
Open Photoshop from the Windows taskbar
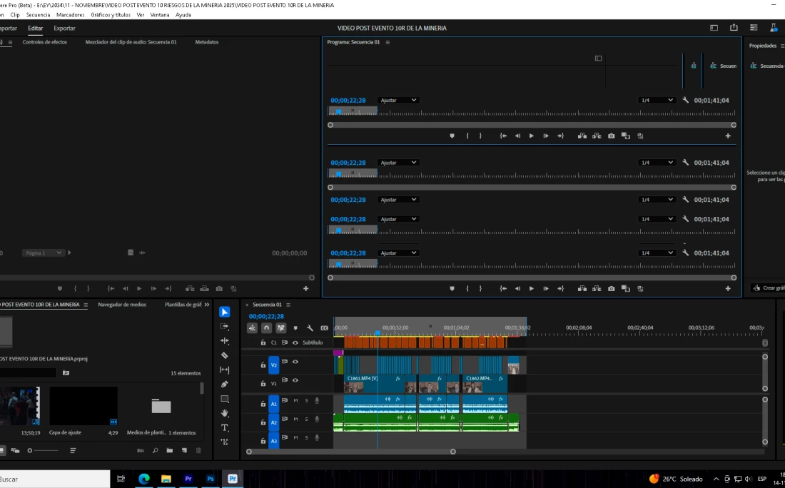tap(211, 479)
